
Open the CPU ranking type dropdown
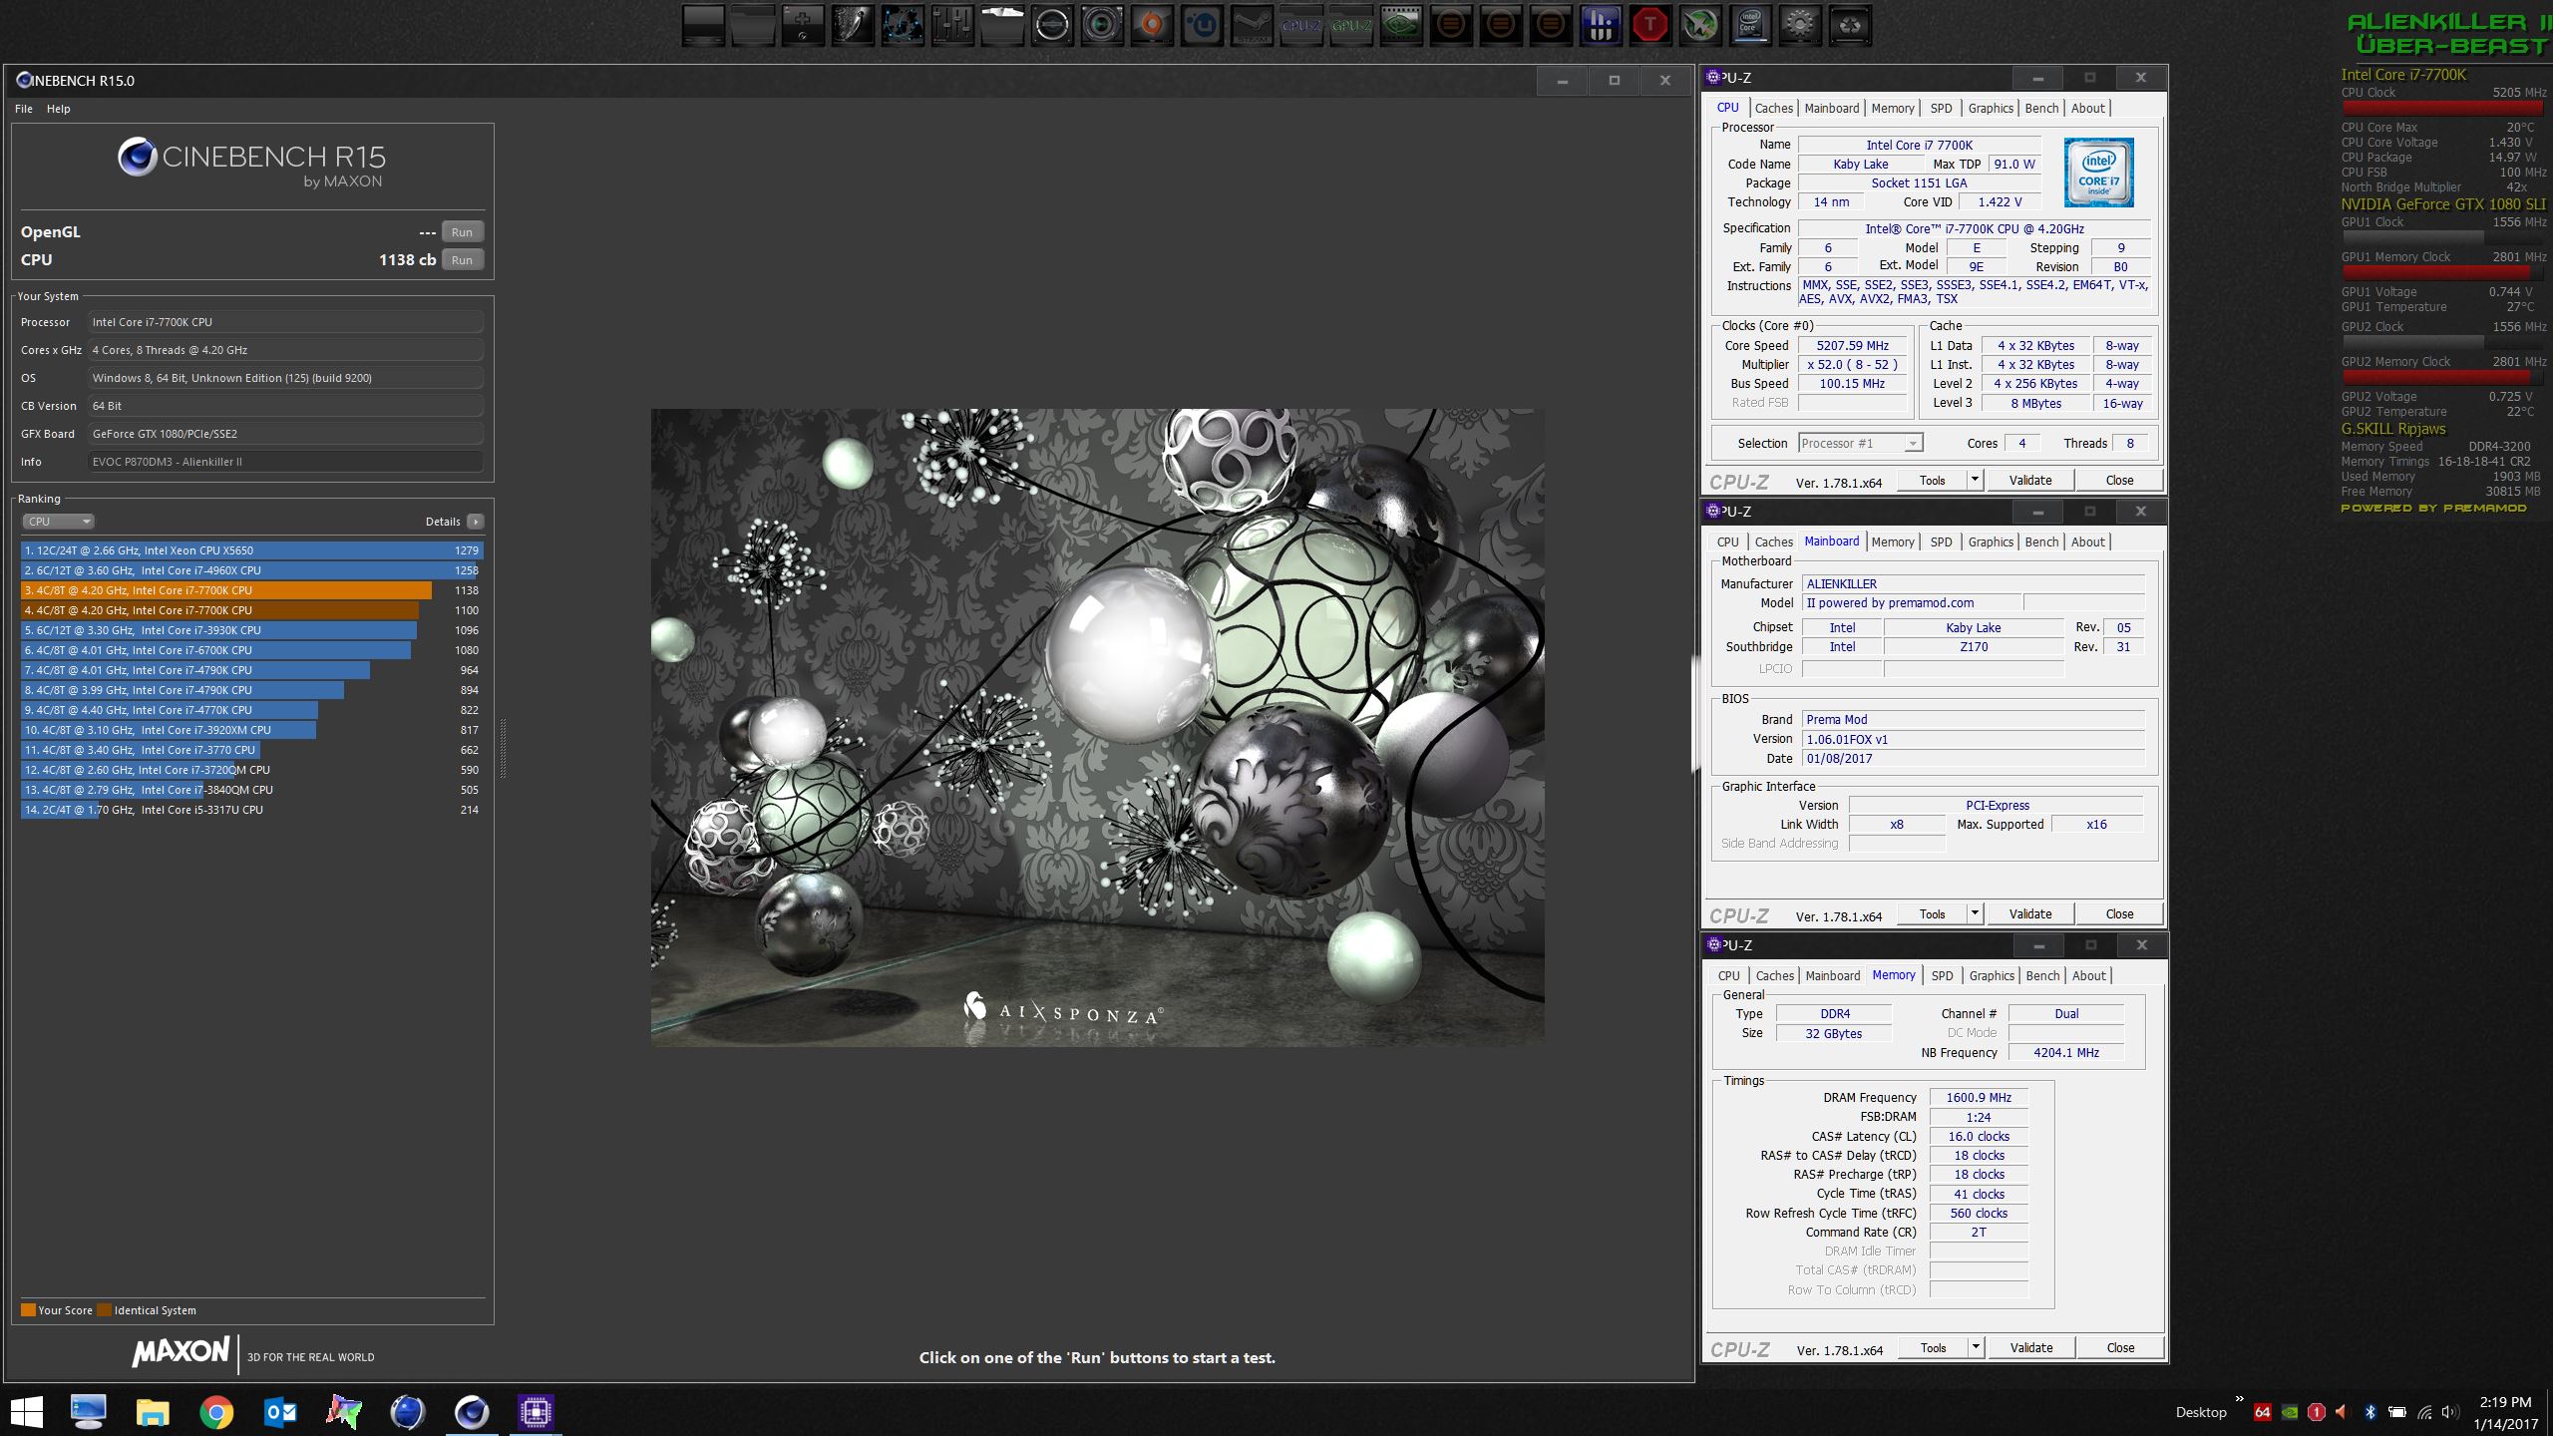click(x=58, y=522)
